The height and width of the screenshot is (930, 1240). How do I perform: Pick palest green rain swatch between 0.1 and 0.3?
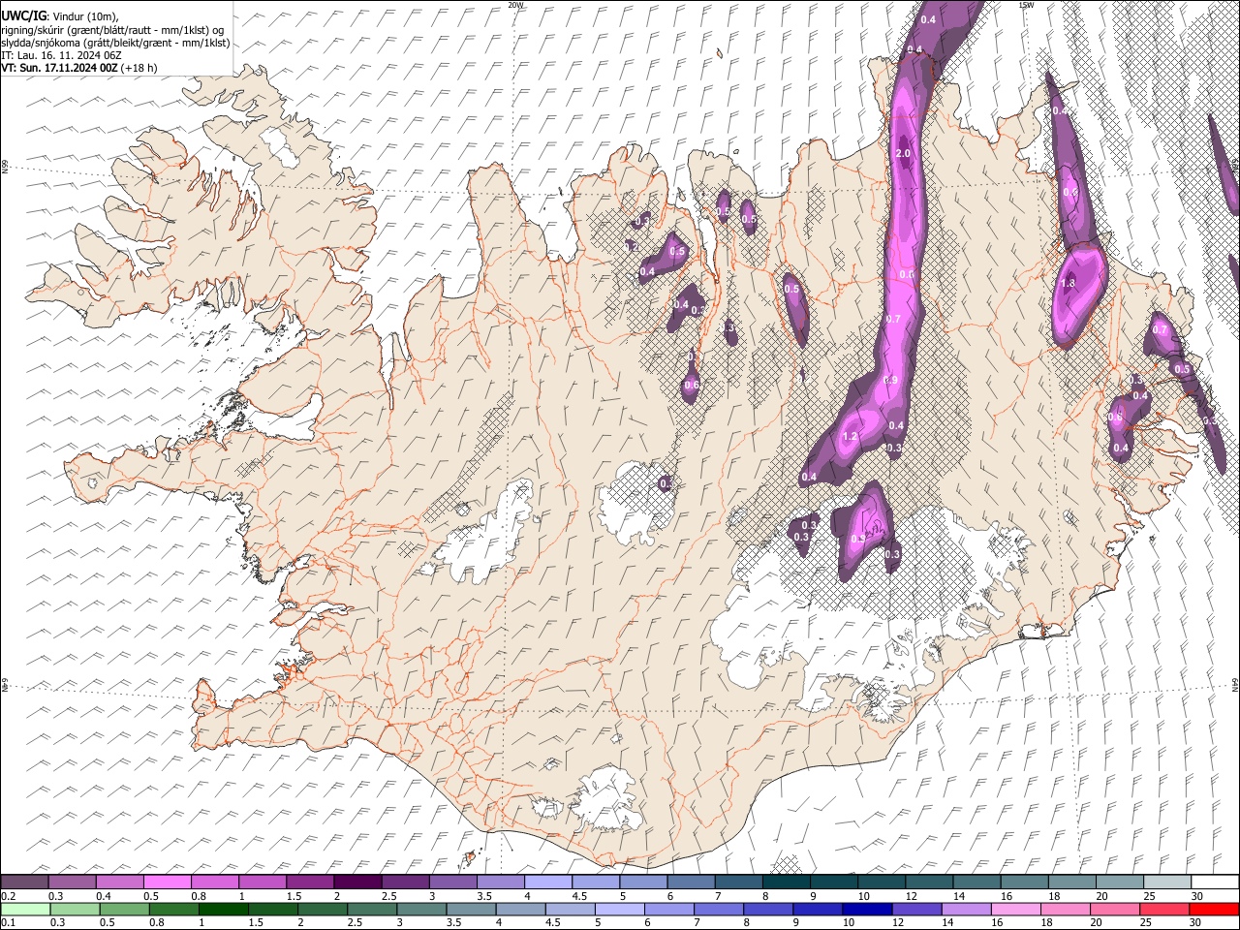click(25, 909)
